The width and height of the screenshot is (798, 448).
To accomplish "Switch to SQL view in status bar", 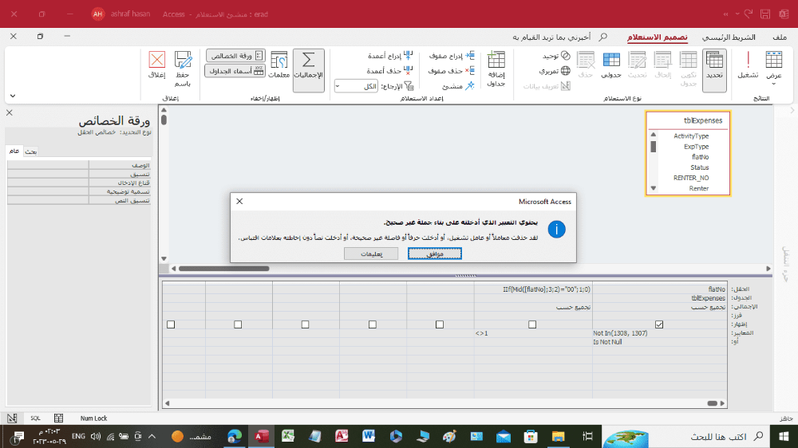I will [x=35, y=418].
